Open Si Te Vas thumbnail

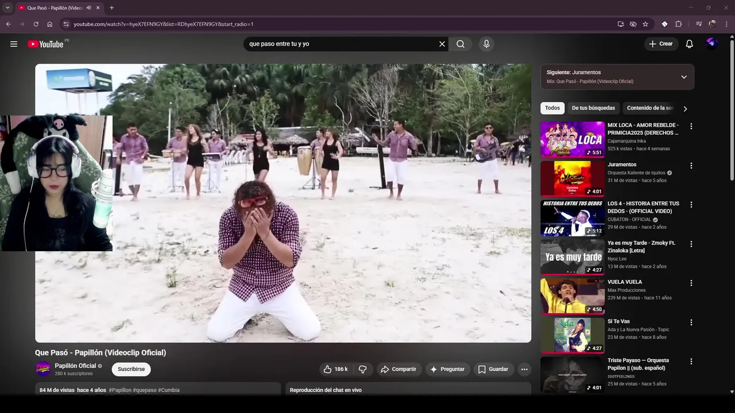pos(572,336)
